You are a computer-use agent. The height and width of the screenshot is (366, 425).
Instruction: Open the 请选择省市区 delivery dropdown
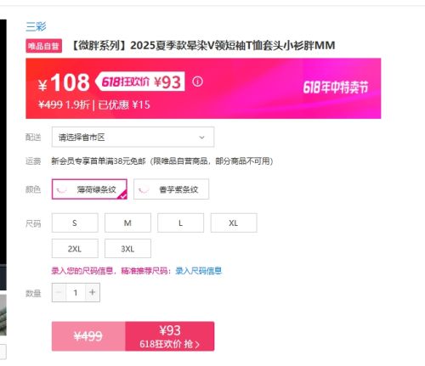(x=133, y=138)
